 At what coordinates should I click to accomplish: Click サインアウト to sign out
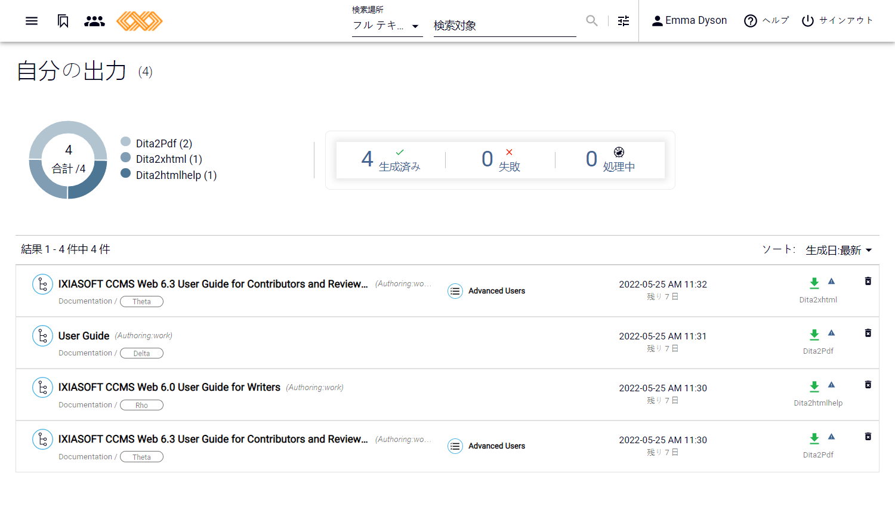point(838,21)
